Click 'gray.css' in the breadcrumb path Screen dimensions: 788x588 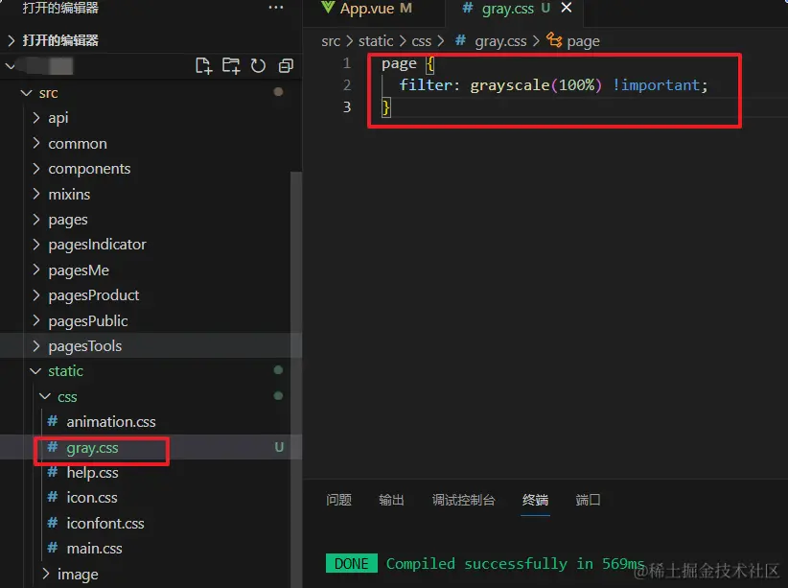pos(501,41)
